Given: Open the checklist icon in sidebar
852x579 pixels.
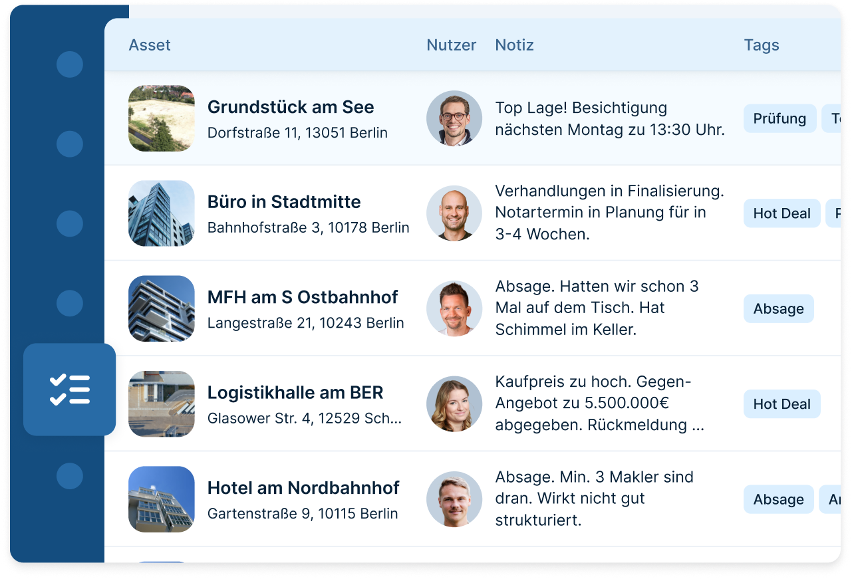Looking at the screenshot, I should pyautogui.click(x=69, y=390).
